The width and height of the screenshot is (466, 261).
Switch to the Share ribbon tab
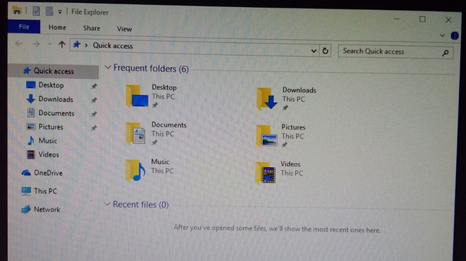pyautogui.click(x=91, y=28)
